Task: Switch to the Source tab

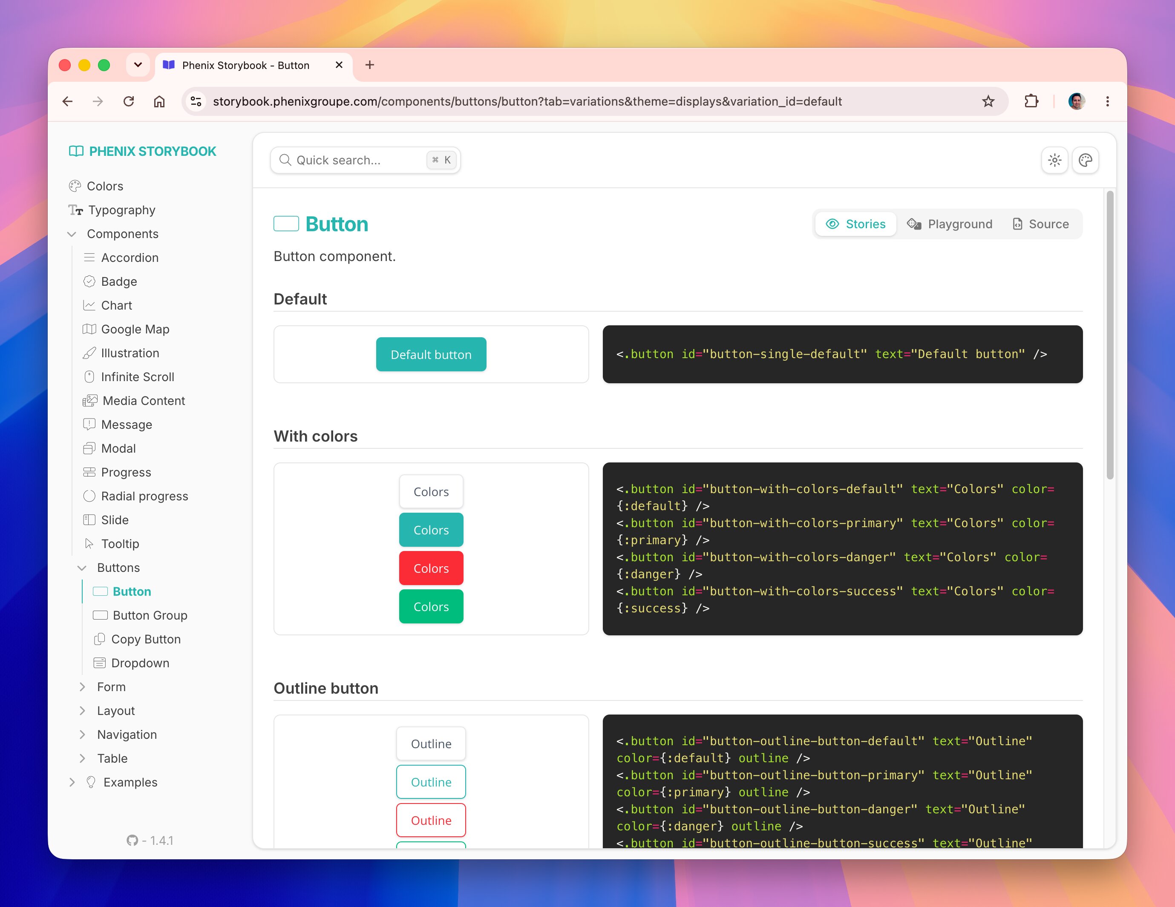Action: [1040, 224]
